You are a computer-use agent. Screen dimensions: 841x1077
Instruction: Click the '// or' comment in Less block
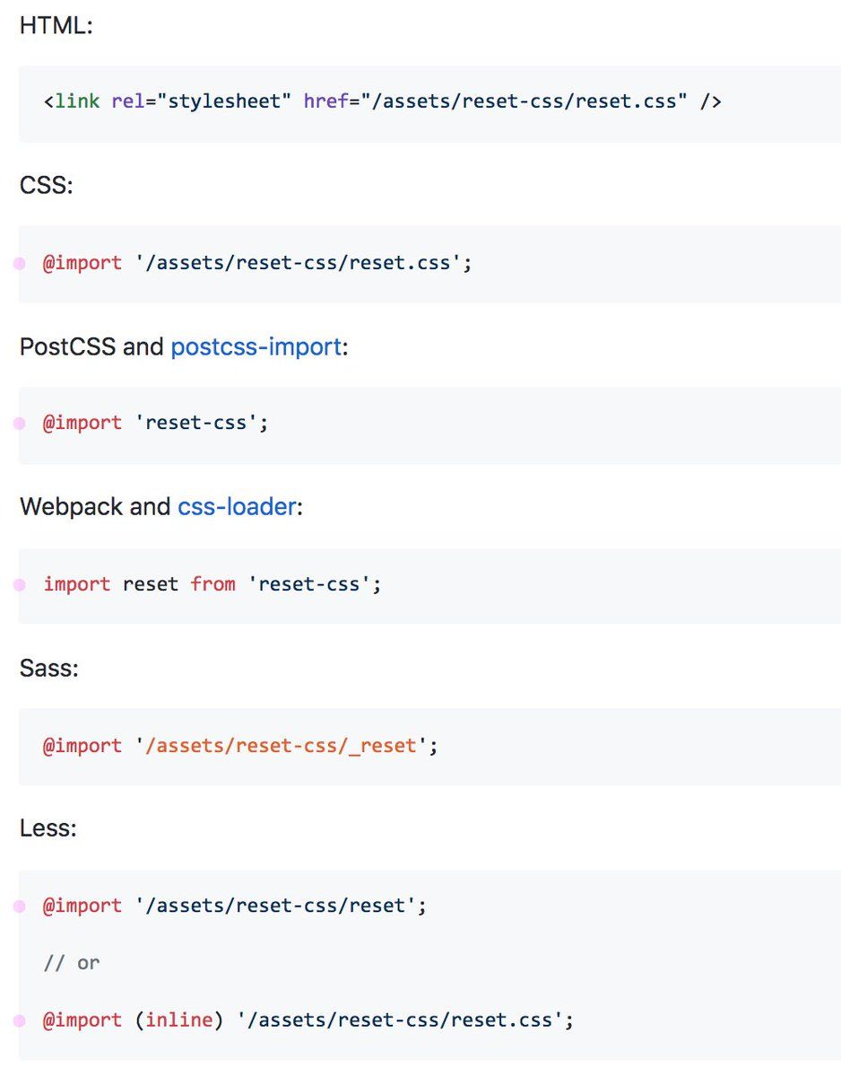[x=72, y=963]
